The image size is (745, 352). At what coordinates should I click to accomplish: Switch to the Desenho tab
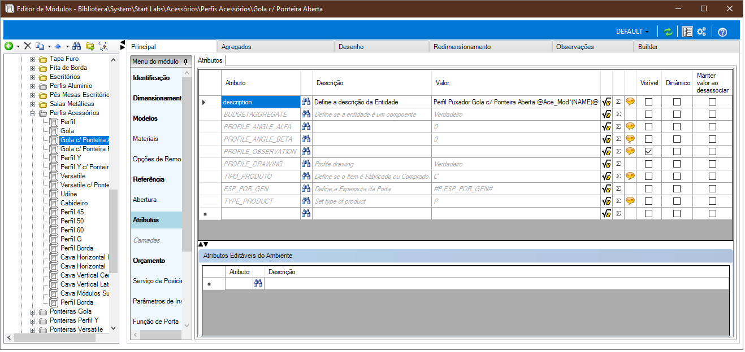[382, 47]
